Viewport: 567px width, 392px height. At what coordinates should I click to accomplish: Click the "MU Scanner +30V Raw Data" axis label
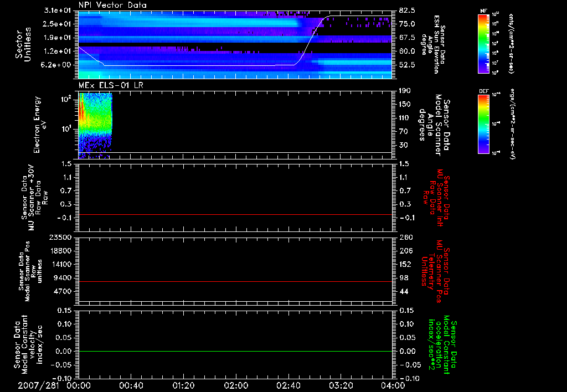point(34,198)
